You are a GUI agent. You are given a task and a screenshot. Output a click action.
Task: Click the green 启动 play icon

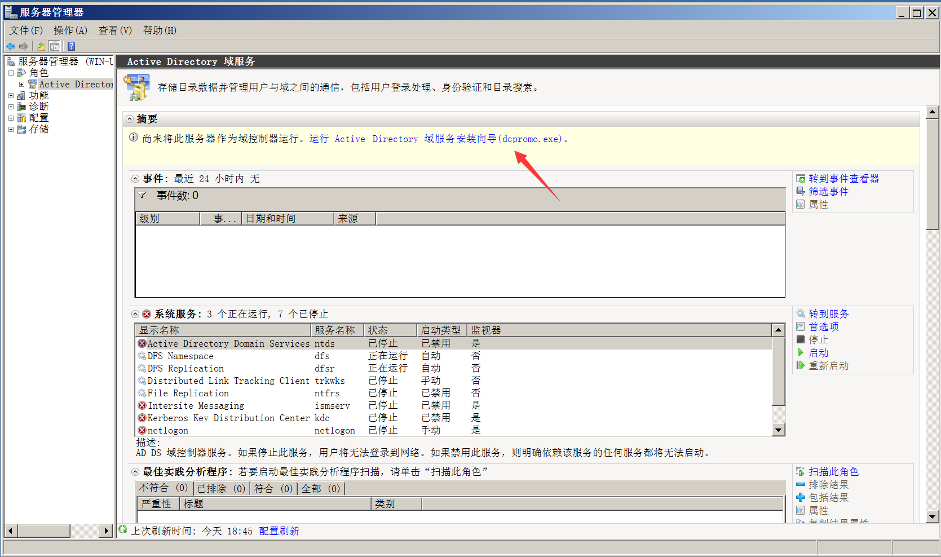[801, 353]
